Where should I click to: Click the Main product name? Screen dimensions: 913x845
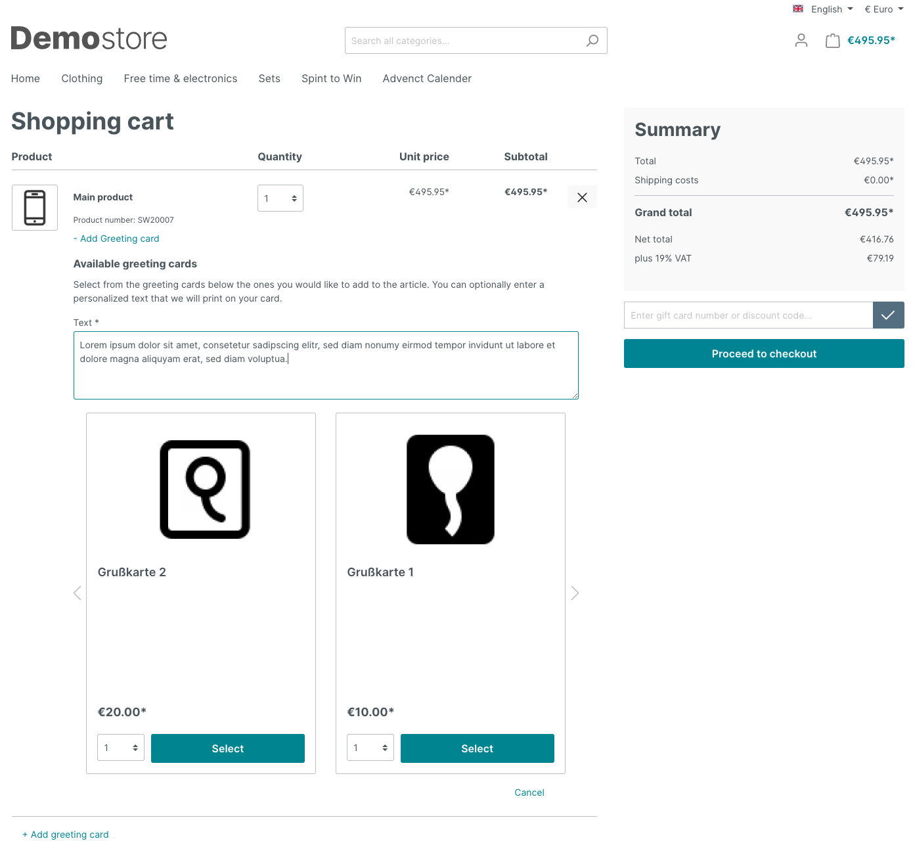(103, 197)
